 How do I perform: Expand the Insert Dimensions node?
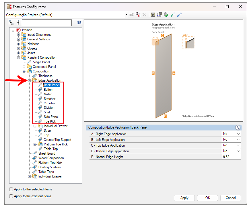point(18,35)
